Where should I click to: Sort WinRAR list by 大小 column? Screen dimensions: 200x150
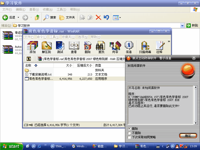coord(64,65)
